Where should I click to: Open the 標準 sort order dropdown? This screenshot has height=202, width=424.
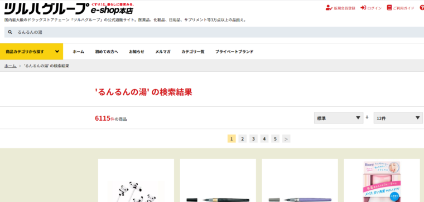(x=339, y=118)
